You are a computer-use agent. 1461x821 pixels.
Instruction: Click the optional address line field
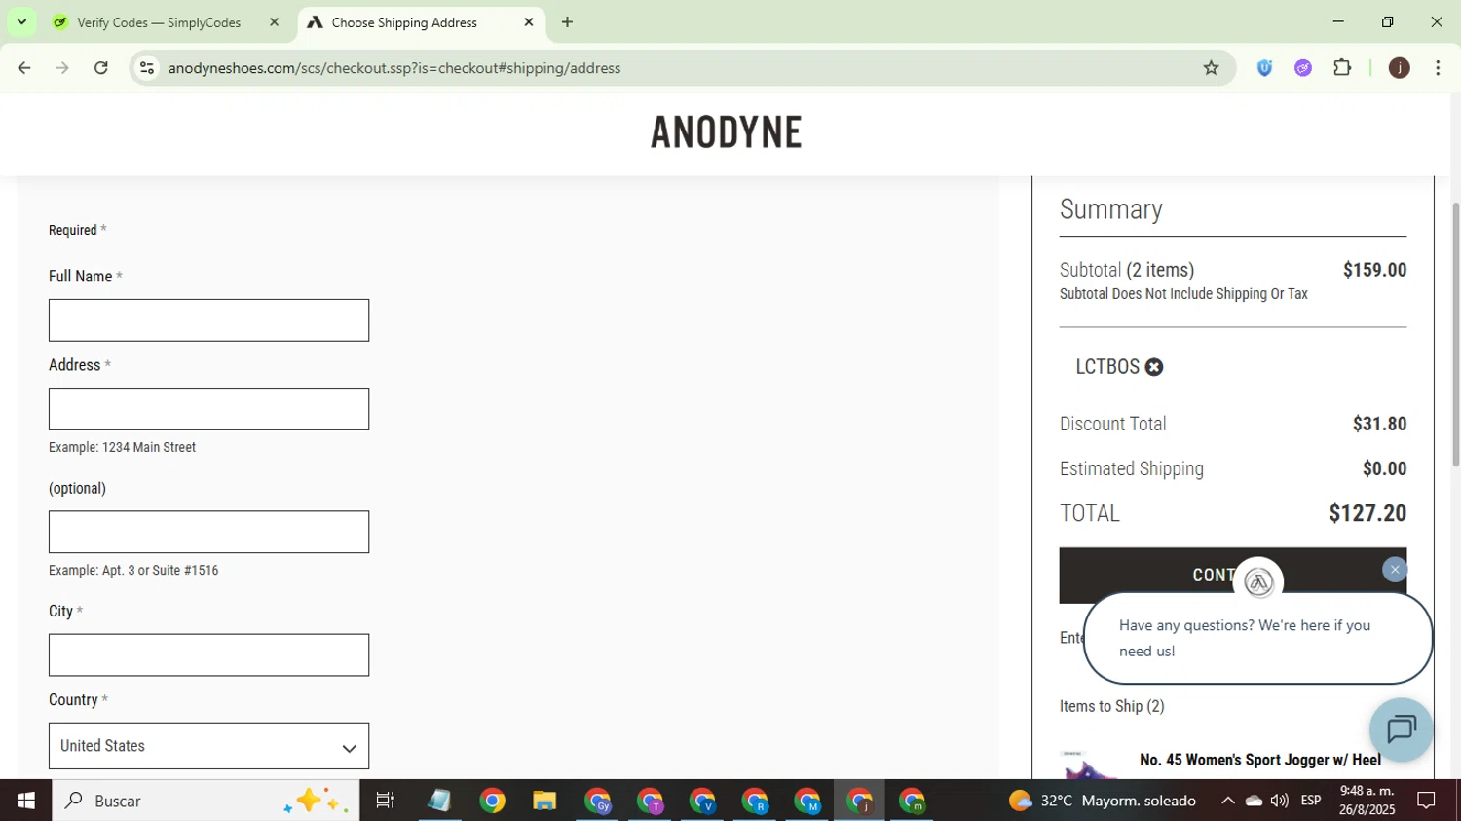click(208, 532)
